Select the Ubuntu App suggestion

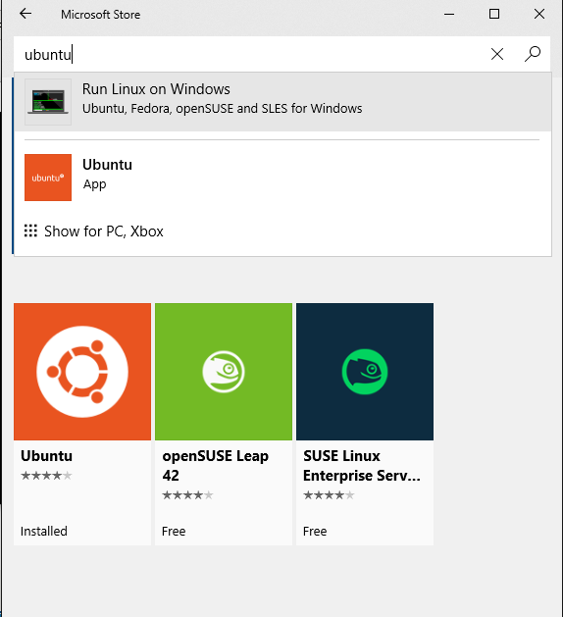tap(282, 178)
